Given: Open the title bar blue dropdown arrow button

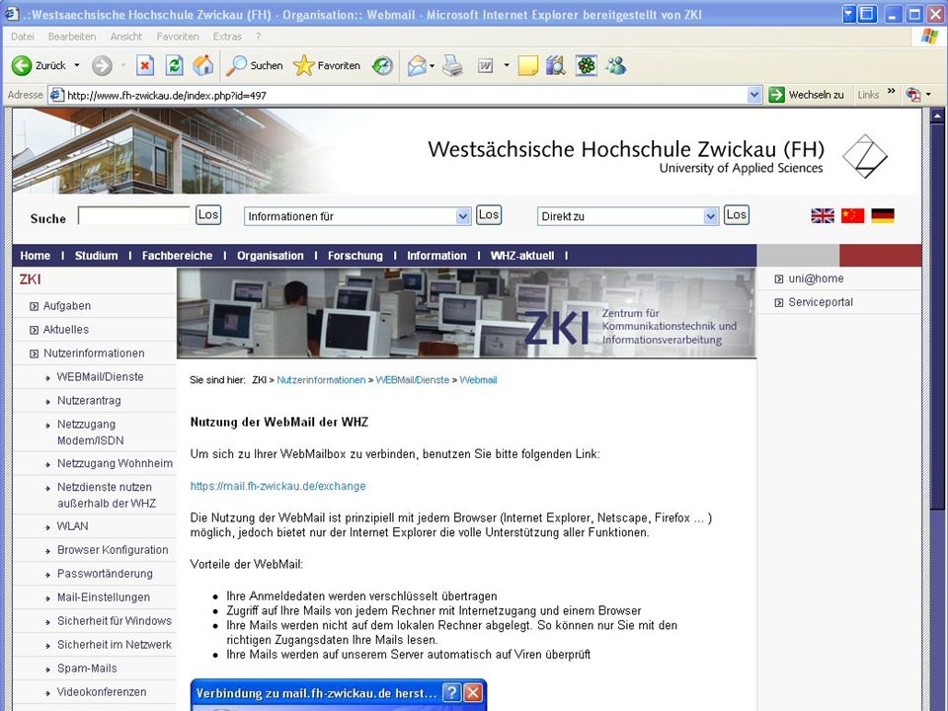Looking at the screenshot, I should (x=849, y=13).
